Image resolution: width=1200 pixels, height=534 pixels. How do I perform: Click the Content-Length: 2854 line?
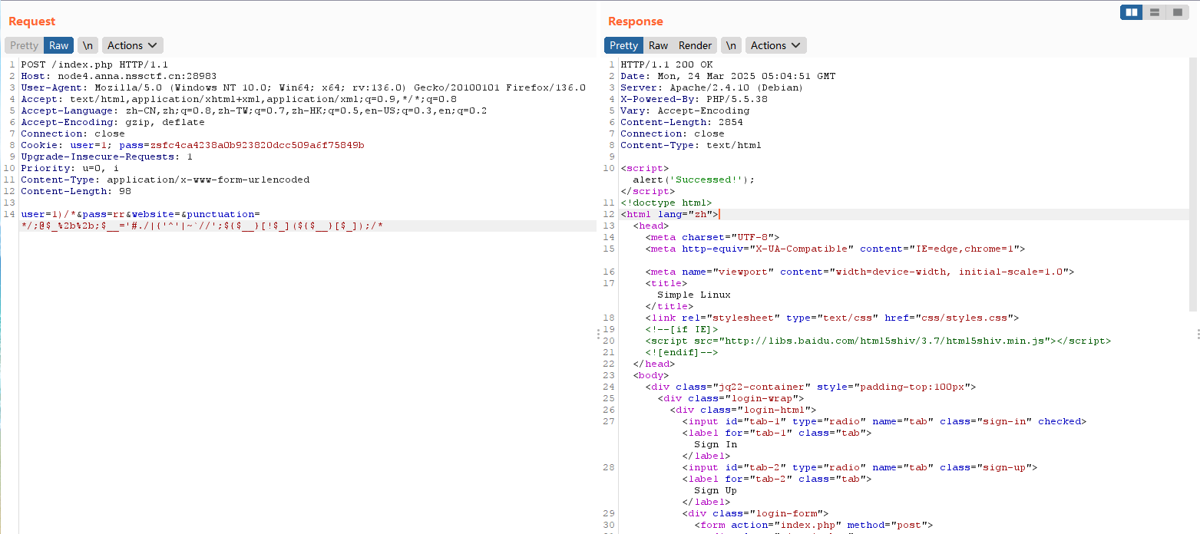click(x=682, y=122)
